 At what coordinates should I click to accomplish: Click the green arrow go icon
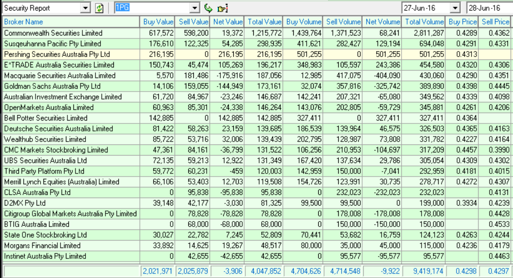coord(208,8)
